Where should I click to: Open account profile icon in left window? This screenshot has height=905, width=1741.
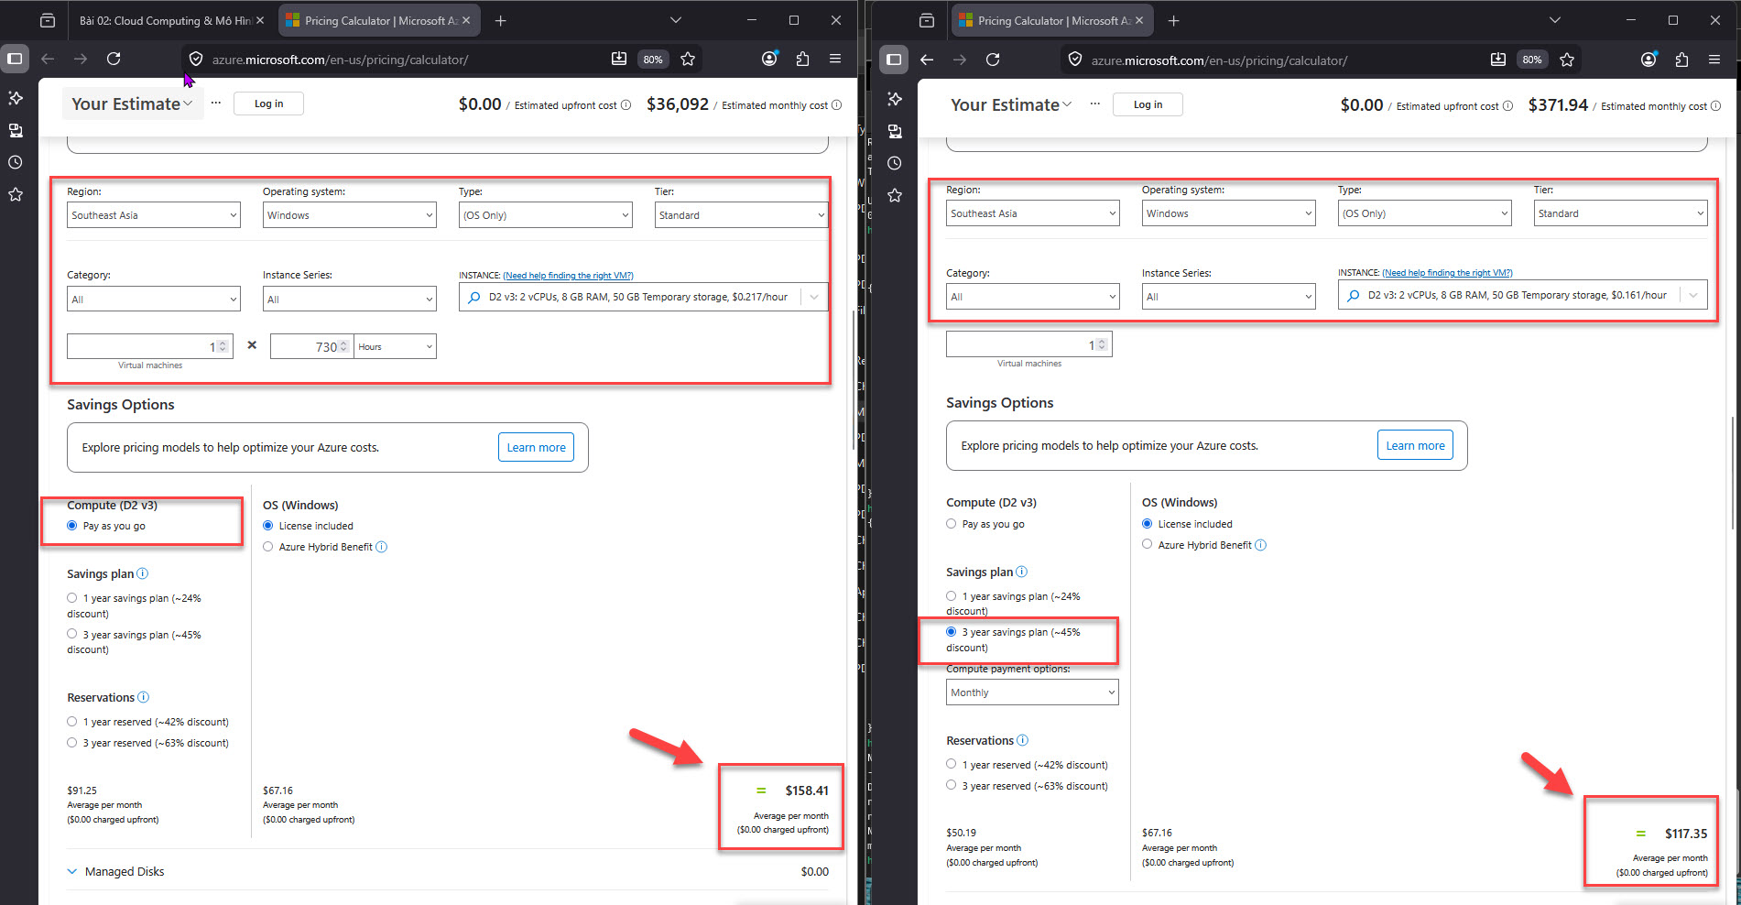coord(769,59)
